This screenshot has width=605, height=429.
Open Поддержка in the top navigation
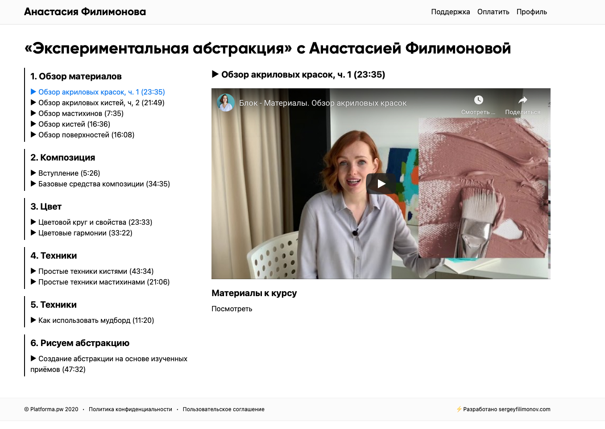click(451, 12)
